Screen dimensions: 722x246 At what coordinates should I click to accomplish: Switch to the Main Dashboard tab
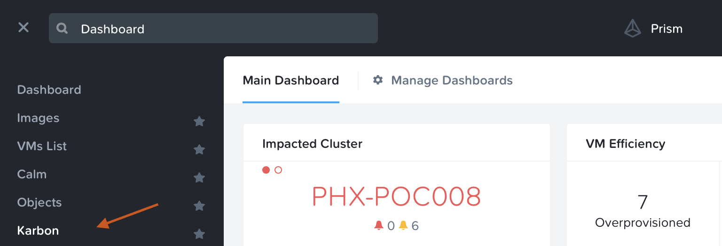pyautogui.click(x=290, y=80)
